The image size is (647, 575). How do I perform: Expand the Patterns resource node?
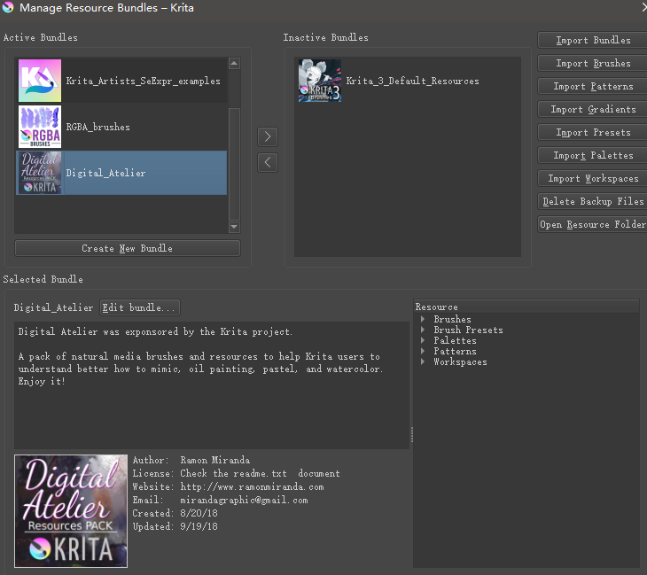[423, 351]
